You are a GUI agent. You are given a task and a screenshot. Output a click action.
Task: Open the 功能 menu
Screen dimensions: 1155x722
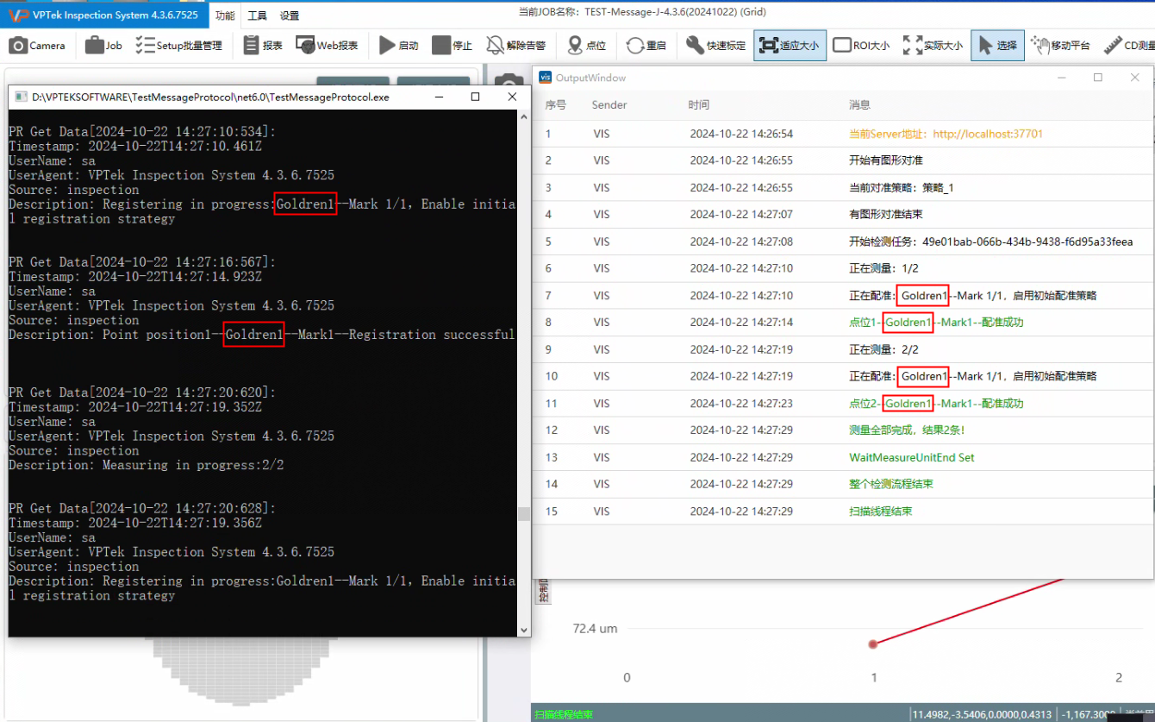pos(225,15)
